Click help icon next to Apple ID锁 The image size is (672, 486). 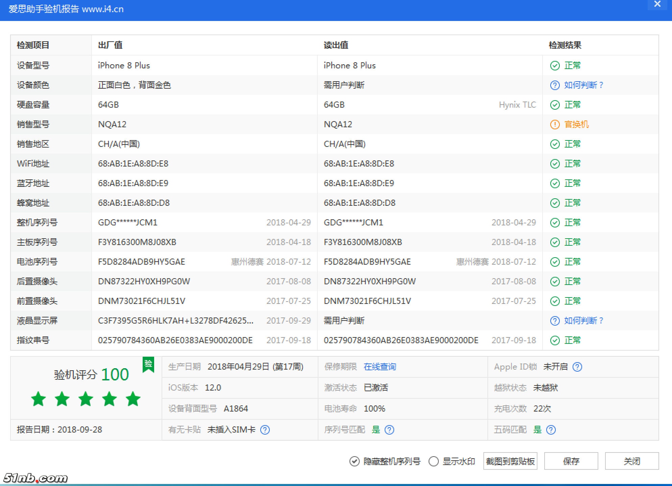(577, 367)
